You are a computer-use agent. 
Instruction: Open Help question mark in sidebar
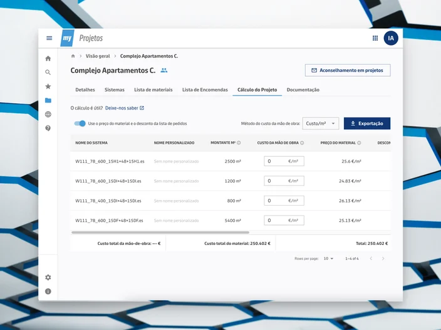point(48,128)
